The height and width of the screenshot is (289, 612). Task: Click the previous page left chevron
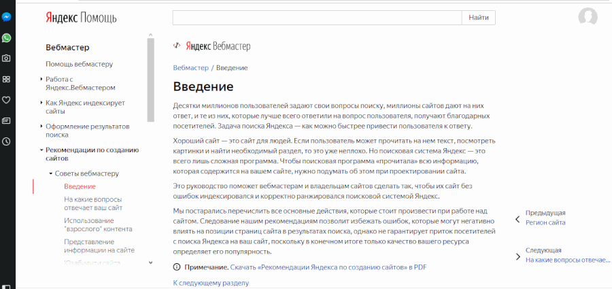tap(517, 219)
